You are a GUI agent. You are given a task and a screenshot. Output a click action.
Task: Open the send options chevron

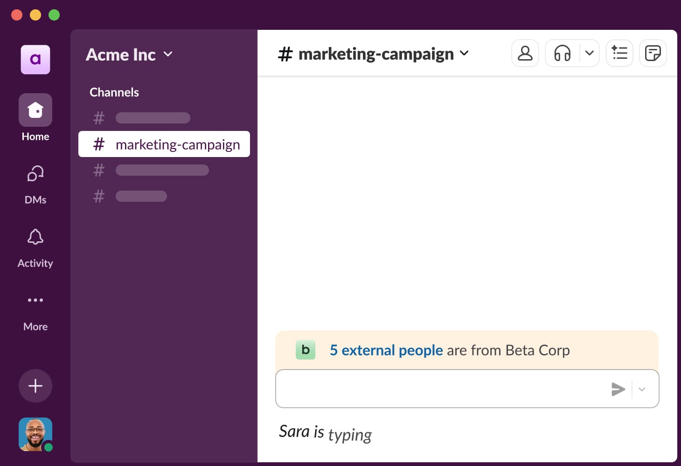(x=642, y=389)
